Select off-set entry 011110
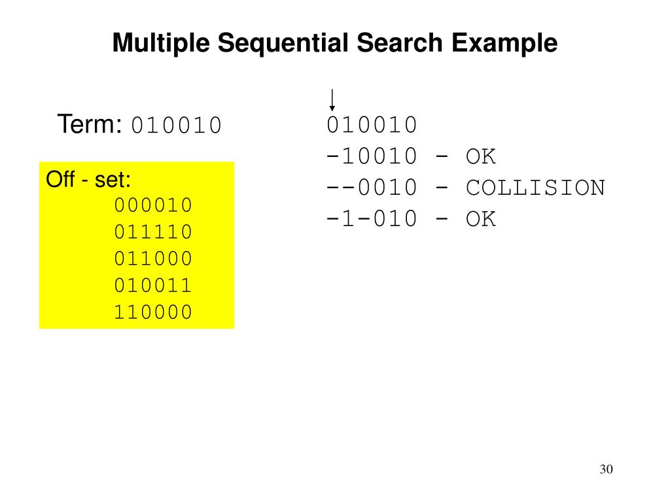670x502 pixels. tap(153, 232)
